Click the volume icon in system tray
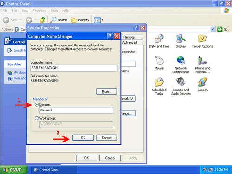 205,170
